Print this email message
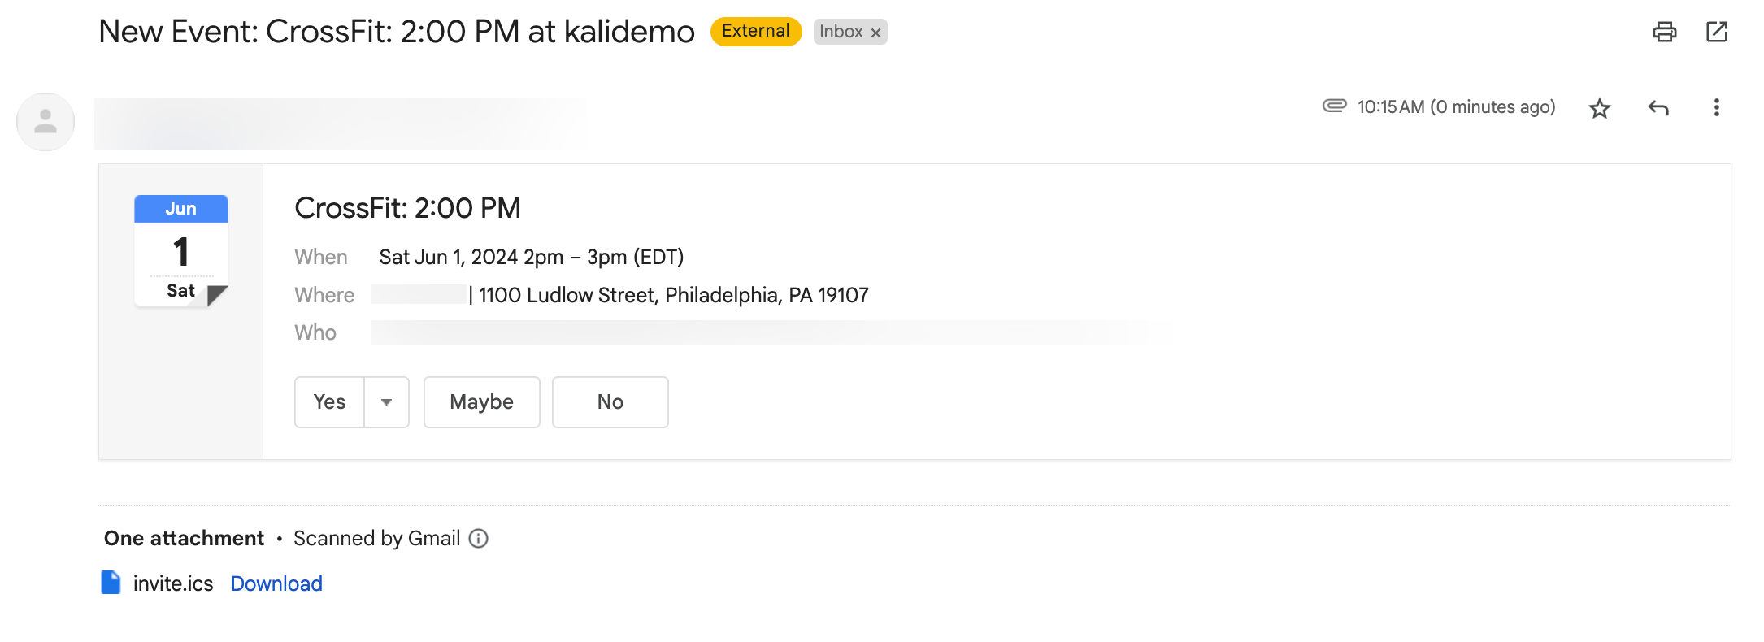Viewport: 1764px width, 642px height. (1664, 32)
